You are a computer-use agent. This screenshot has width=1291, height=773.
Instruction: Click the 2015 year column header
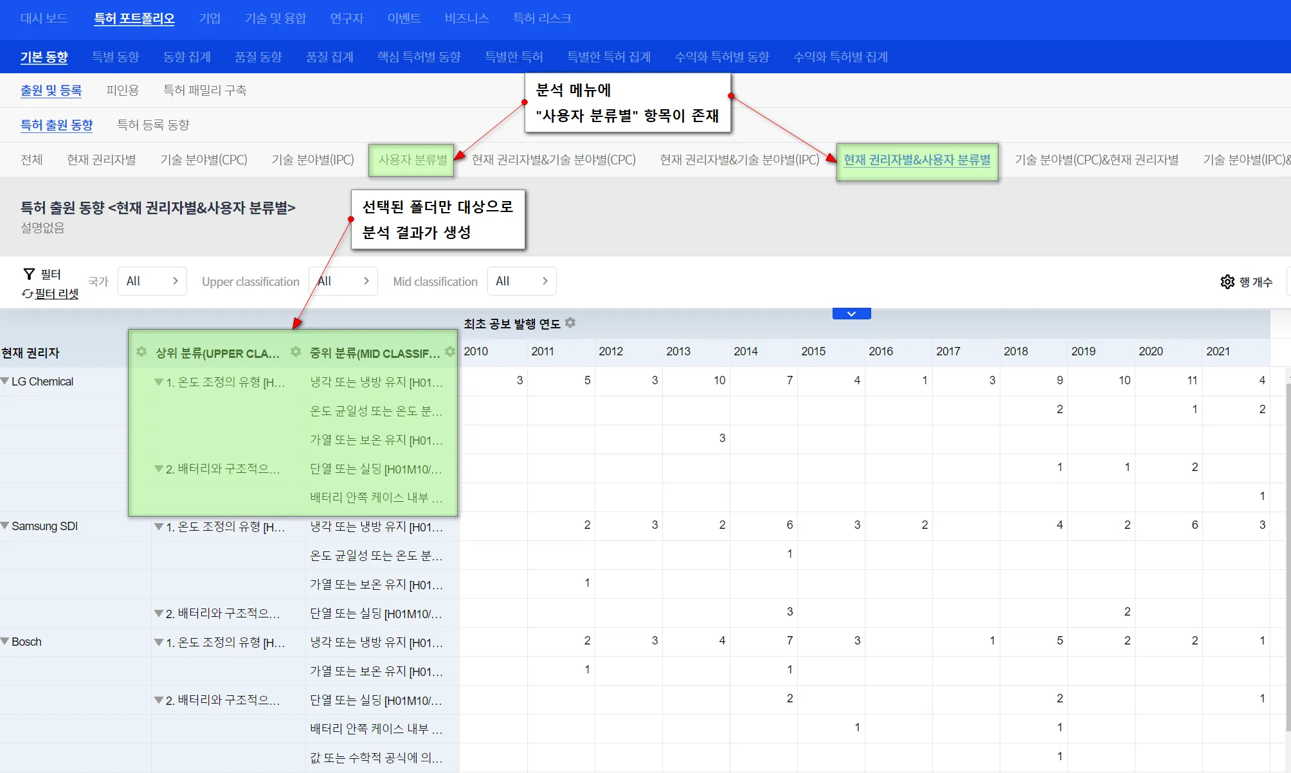[x=813, y=351]
